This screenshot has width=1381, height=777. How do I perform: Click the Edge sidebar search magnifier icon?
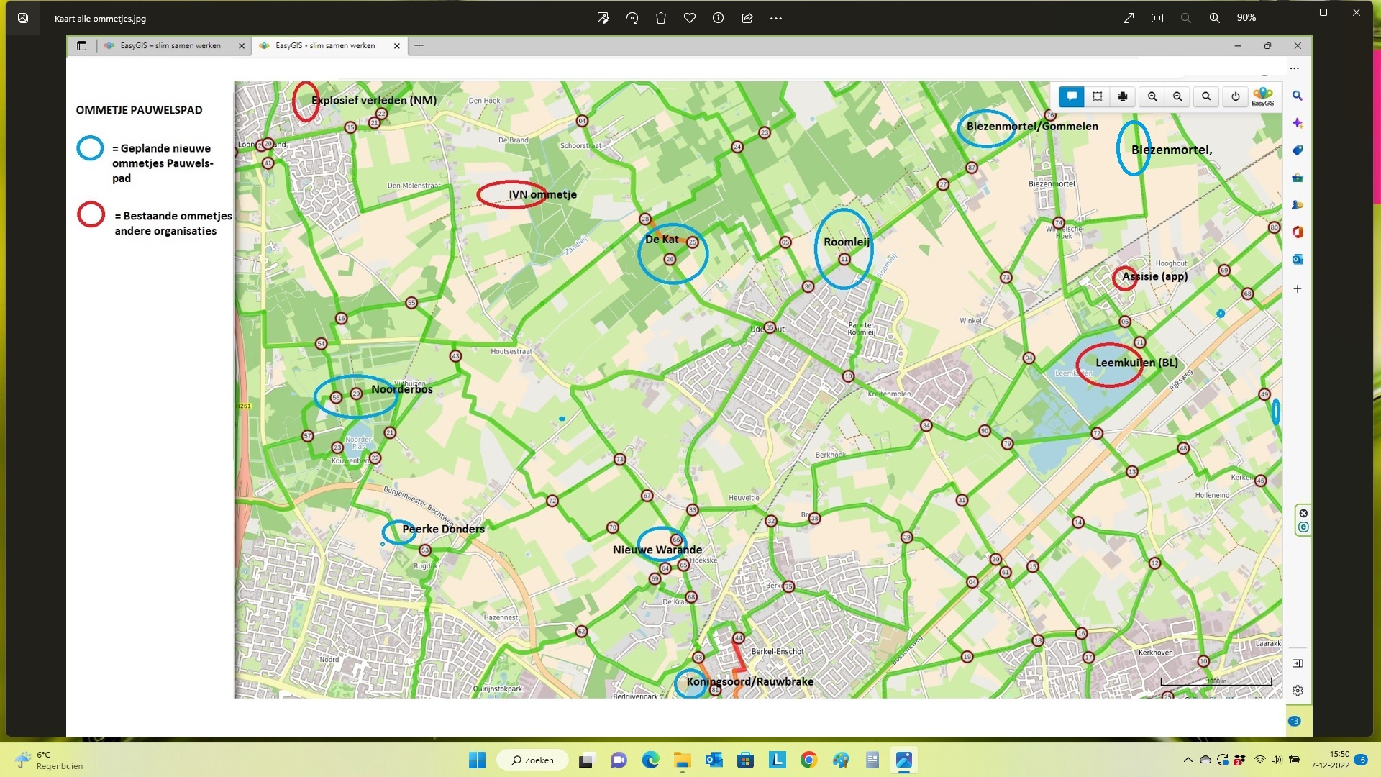point(1298,96)
